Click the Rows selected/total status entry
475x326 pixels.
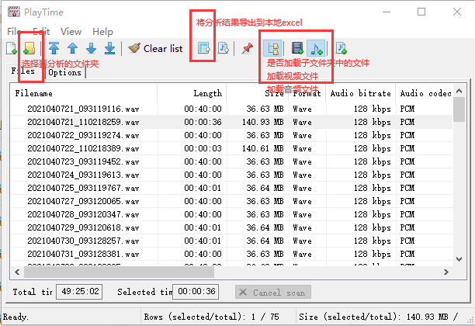click(211, 317)
